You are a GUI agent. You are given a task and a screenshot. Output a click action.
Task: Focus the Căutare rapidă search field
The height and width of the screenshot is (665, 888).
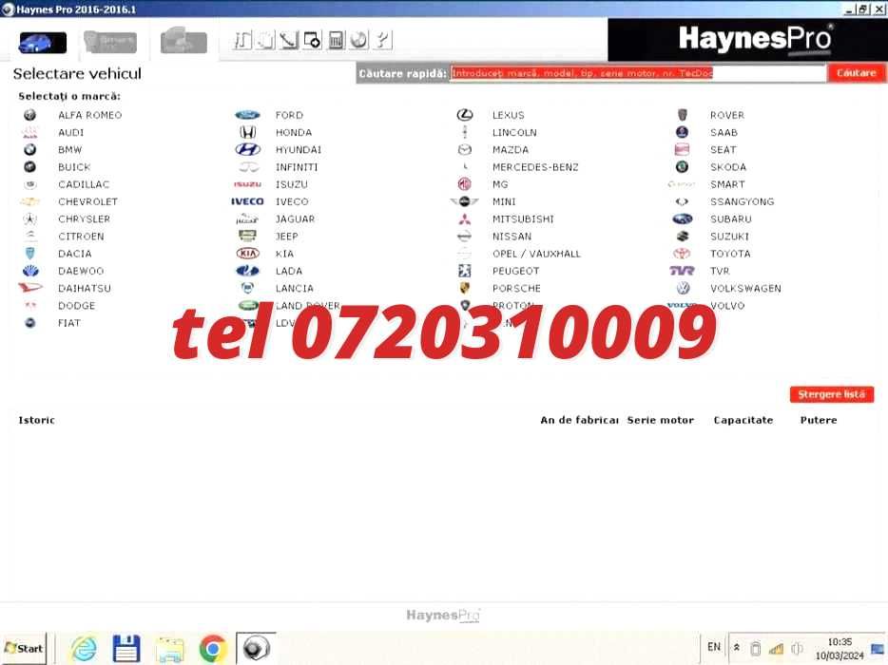pyautogui.click(x=638, y=73)
